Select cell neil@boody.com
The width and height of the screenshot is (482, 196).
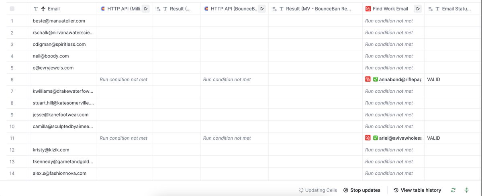63,56
